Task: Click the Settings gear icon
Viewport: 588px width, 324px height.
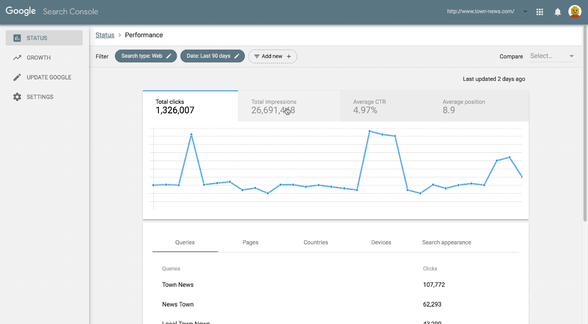Action: click(x=17, y=97)
